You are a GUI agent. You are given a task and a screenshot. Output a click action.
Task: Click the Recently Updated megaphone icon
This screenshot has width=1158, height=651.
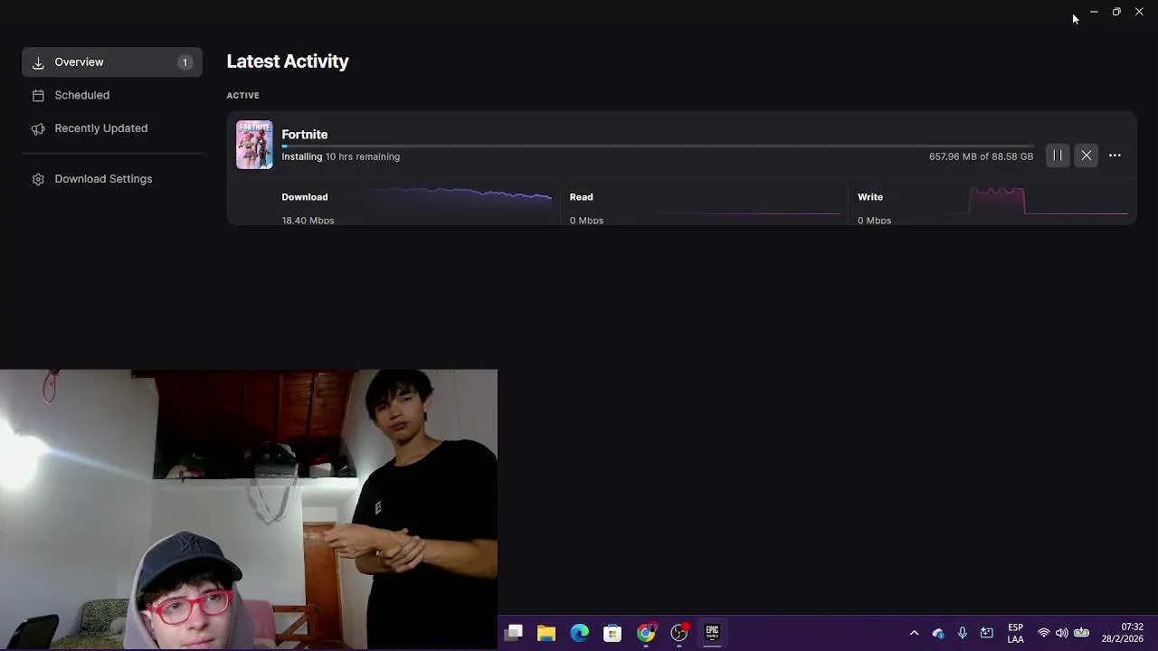click(x=38, y=128)
